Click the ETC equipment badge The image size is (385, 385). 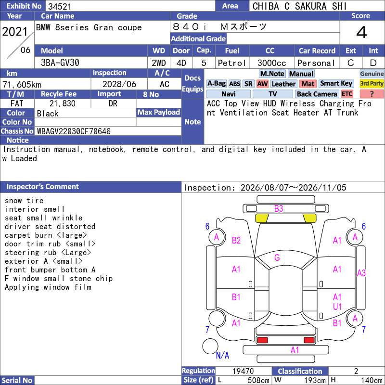pos(347,94)
